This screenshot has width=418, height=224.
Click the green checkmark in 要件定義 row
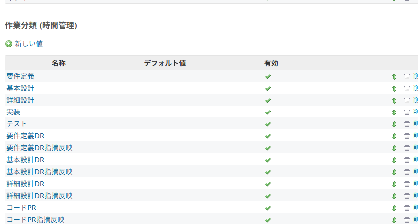pyautogui.click(x=268, y=77)
